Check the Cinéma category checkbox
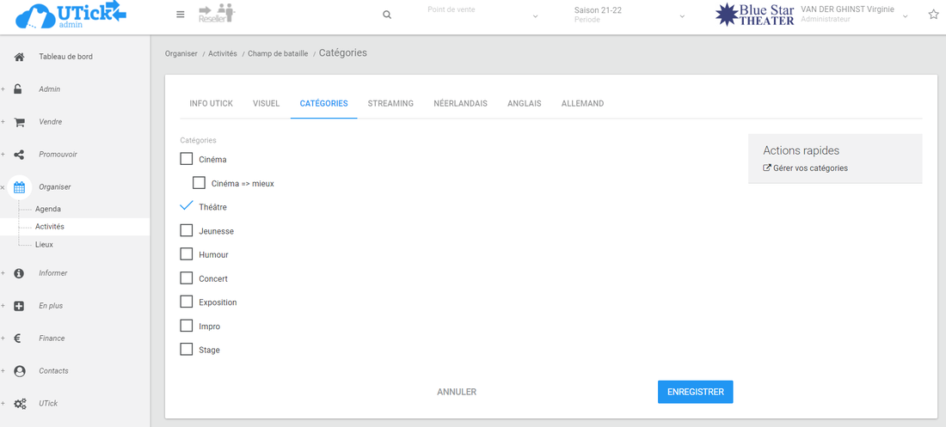This screenshot has height=427, width=946. click(x=186, y=159)
